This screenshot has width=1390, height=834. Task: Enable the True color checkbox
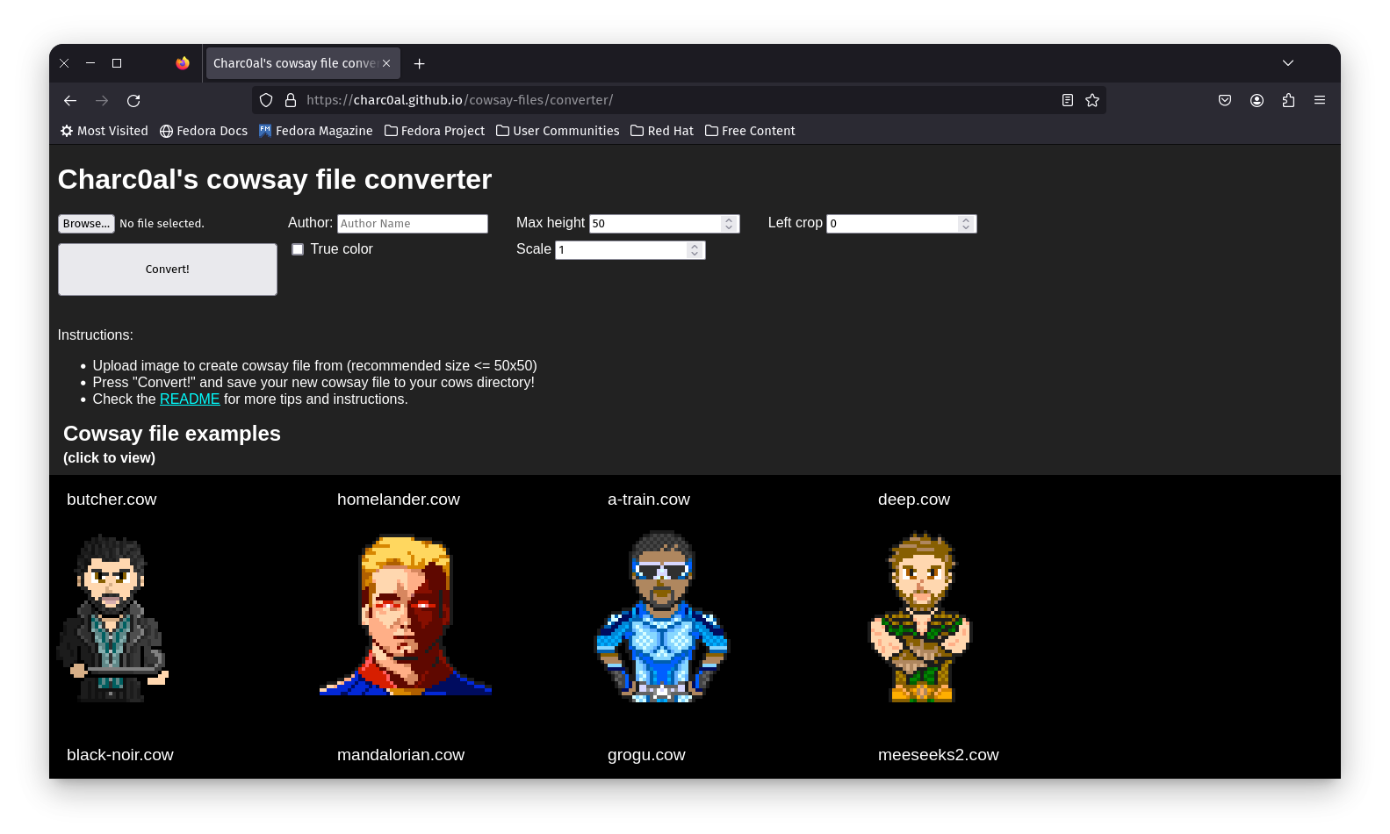[x=298, y=249]
